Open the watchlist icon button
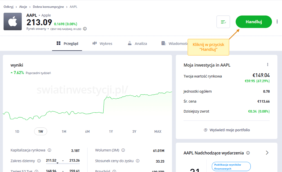This screenshot has height=172, width=282. 223,22
